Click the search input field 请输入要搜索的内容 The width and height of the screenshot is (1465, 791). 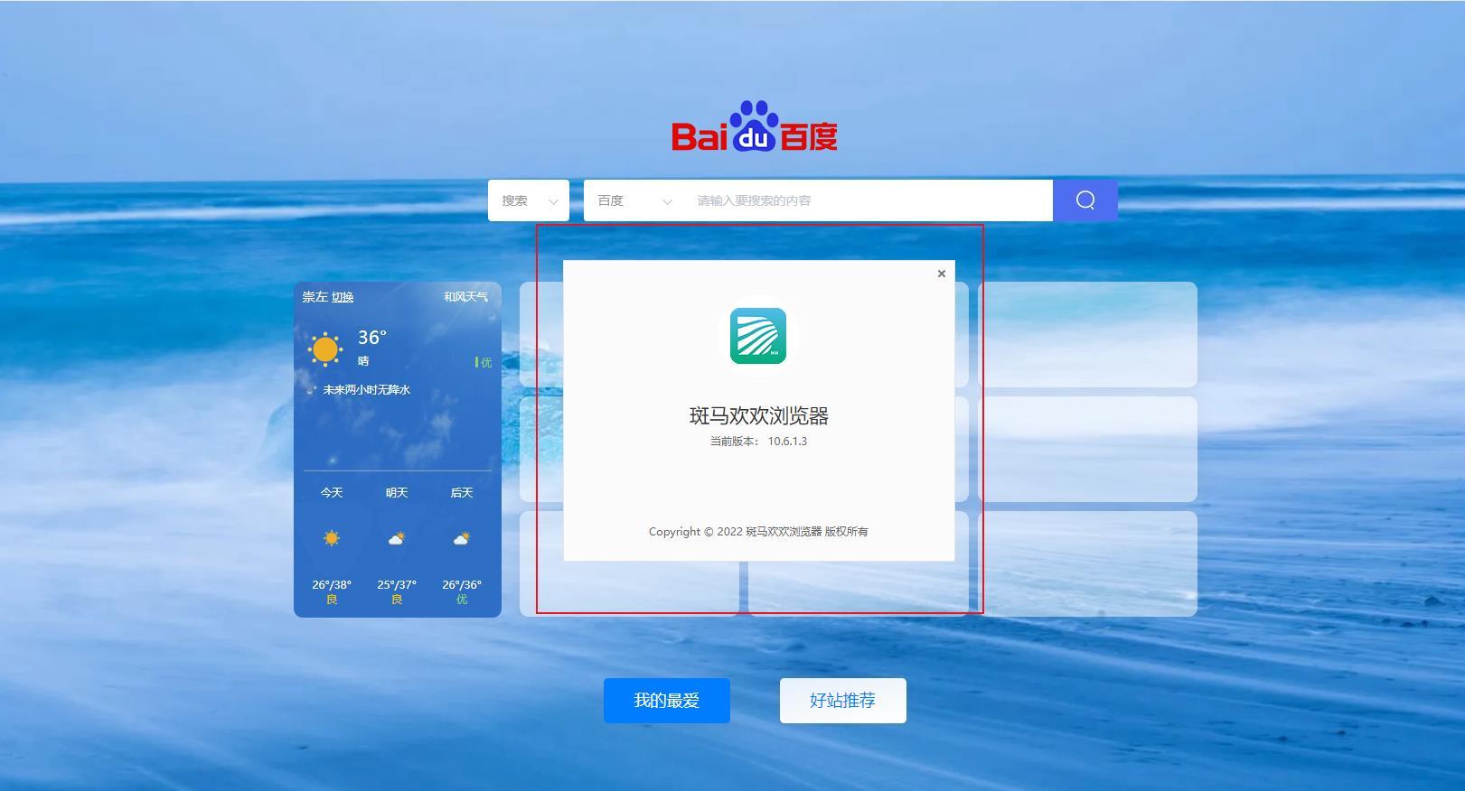point(868,200)
